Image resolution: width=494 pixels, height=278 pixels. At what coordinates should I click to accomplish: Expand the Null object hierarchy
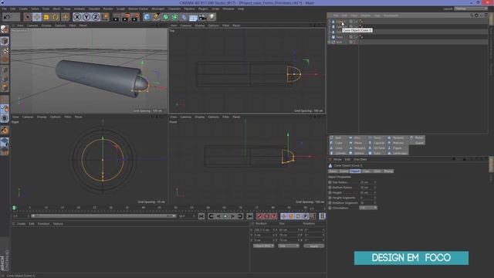point(330,42)
